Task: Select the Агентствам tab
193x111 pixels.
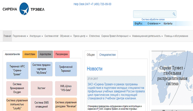Action: coord(30,55)
